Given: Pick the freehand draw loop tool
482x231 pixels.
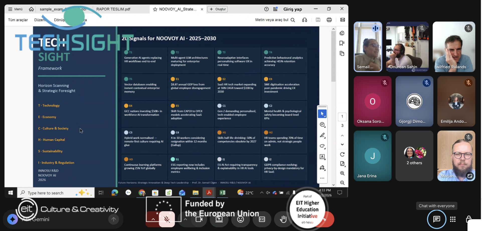Looking at the screenshot, I should 322,146.
